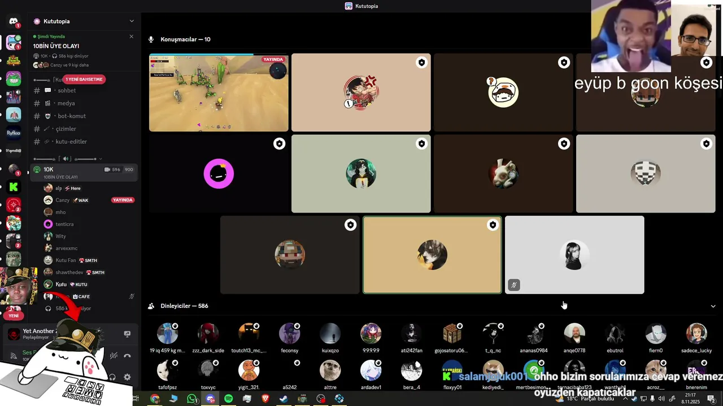
Task: Select the Minecraft head avatar speaker tile
Action: coord(290,255)
